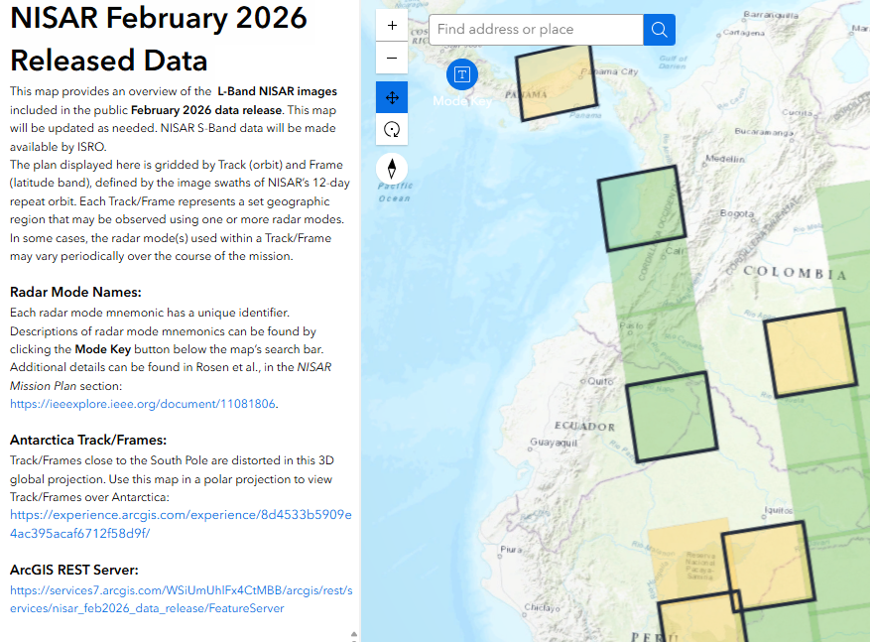Zoom out on the map with minus button
Viewport: 870px width, 642px height.
click(392, 58)
